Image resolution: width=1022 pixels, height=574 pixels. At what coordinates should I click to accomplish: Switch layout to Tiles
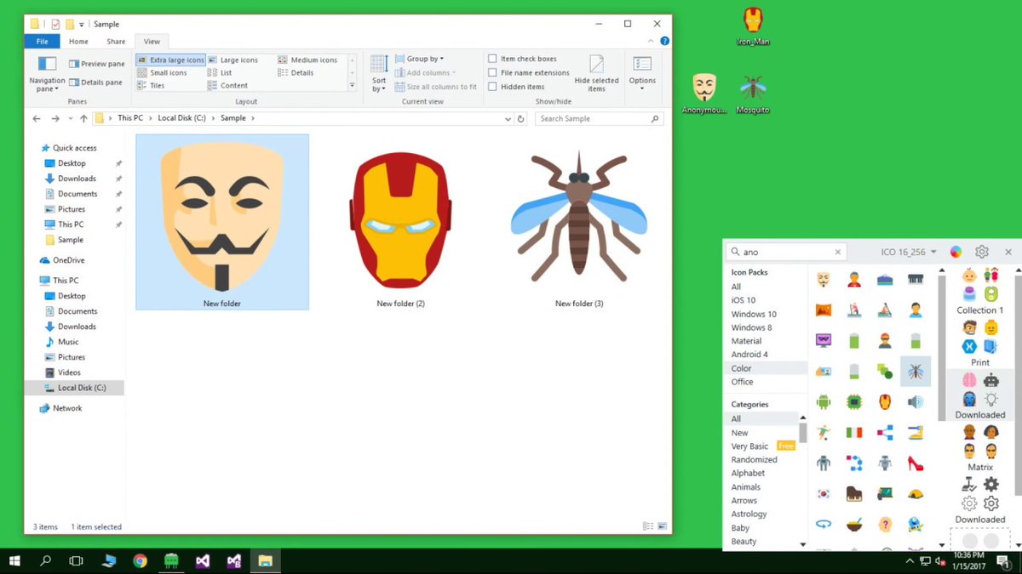pyautogui.click(x=151, y=86)
